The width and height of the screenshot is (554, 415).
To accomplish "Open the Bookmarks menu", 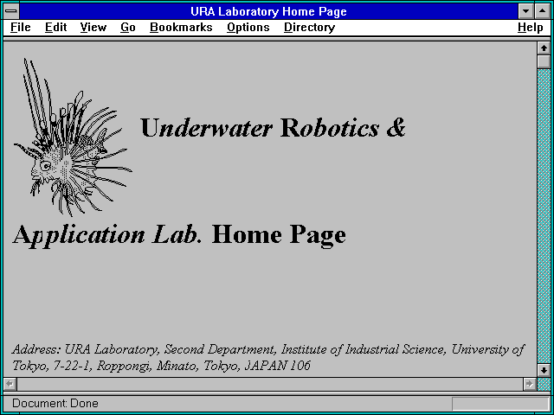I will (181, 28).
